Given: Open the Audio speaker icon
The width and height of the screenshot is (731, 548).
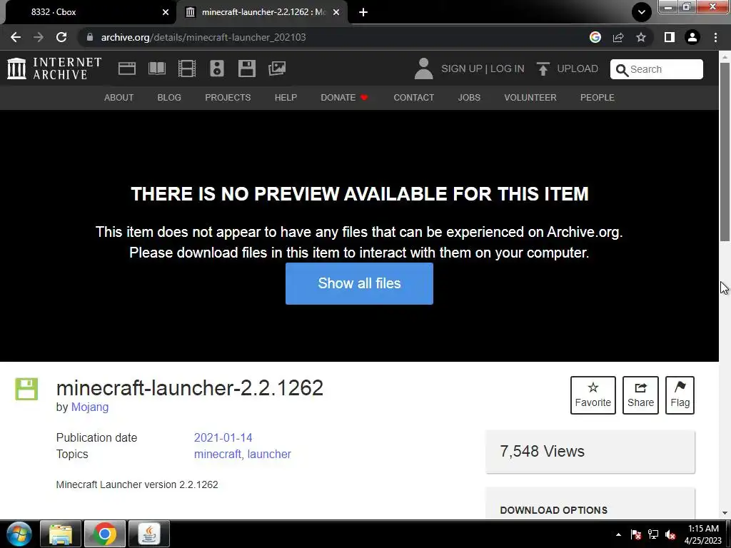Looking at the screenshot, I should [217, 68].
